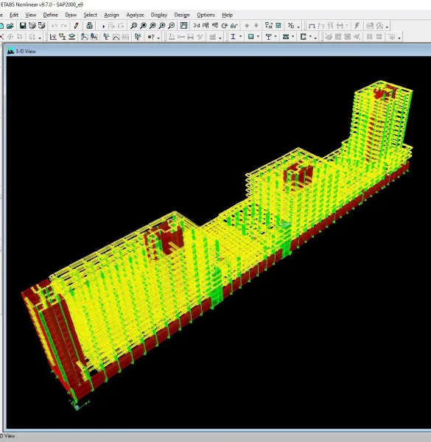This screenshot has height=442, width=431.
Task: Expand the concrete frame design dropdown arrow
Action: coord(258,37)
